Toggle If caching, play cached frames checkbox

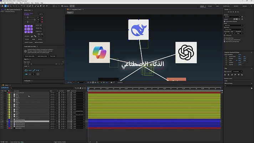tap(225, 40)
